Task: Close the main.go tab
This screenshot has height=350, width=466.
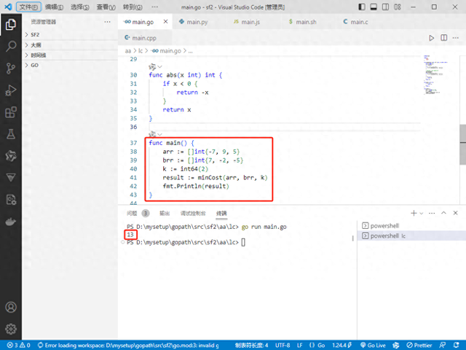Action: [165, 22]
